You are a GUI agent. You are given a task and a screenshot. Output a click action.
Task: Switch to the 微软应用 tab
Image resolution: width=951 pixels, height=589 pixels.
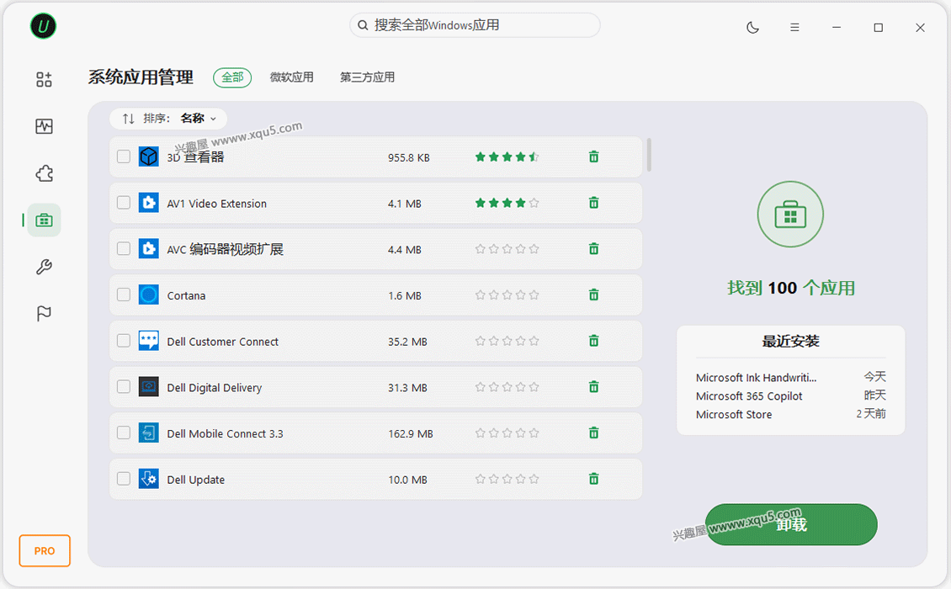[x=292, y=77]
